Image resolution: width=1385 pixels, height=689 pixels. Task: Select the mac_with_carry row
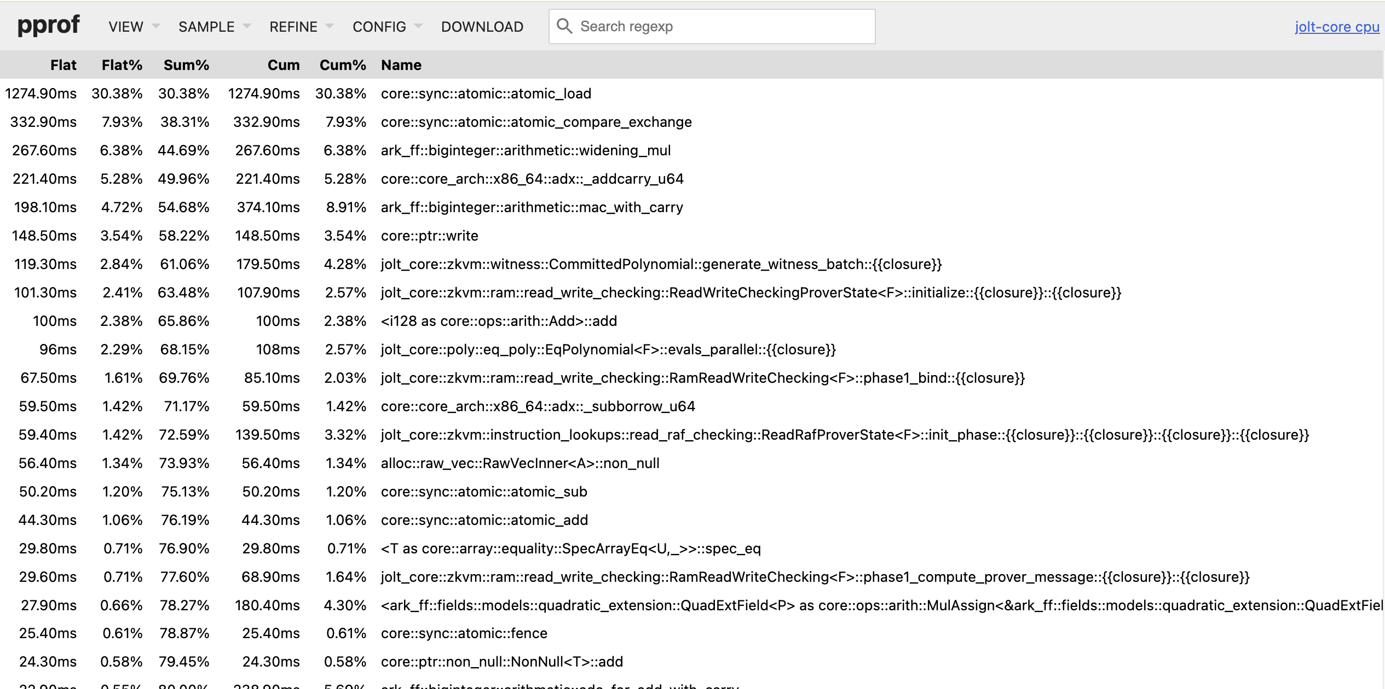tap(532, 207)
